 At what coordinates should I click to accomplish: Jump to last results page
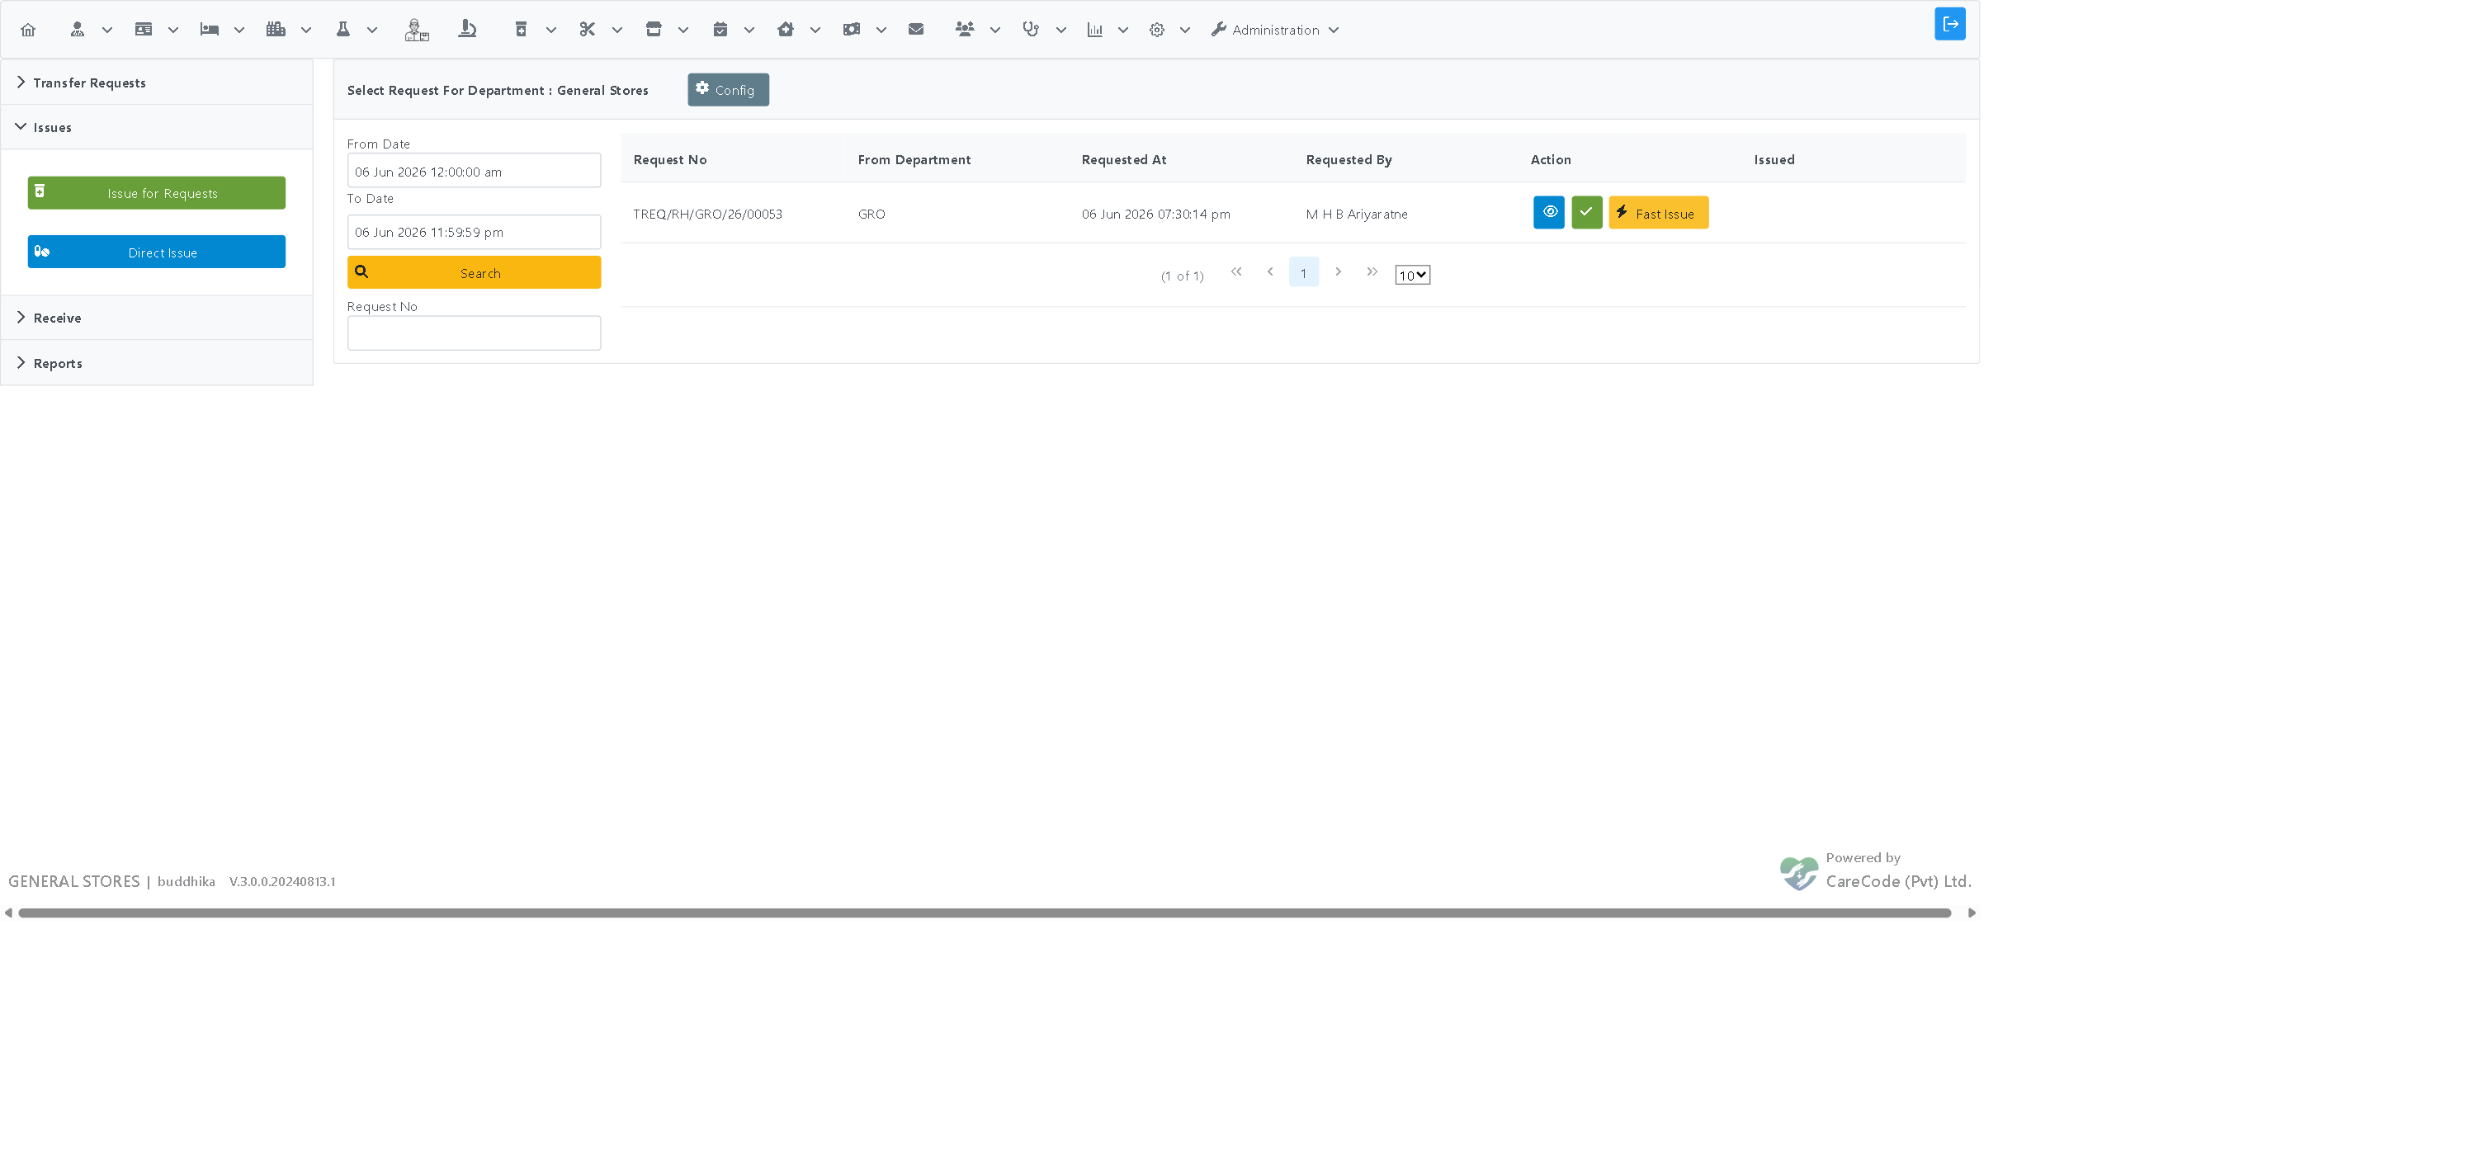coord(1372,272)
